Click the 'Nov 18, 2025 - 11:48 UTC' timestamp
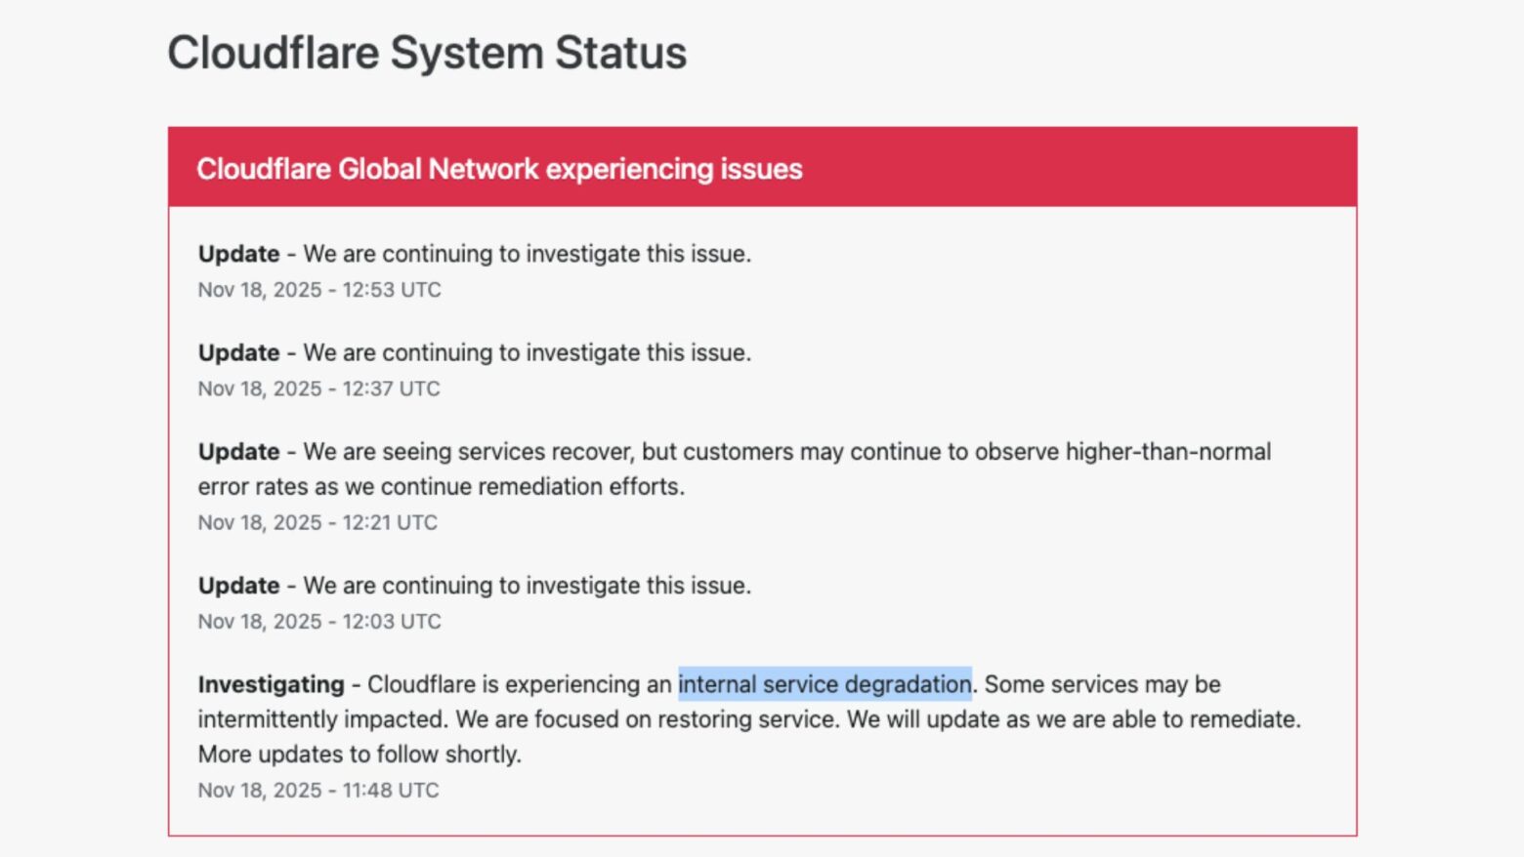Image resolution: width=1524 pixels, height=857 pixels. point(318,791)
